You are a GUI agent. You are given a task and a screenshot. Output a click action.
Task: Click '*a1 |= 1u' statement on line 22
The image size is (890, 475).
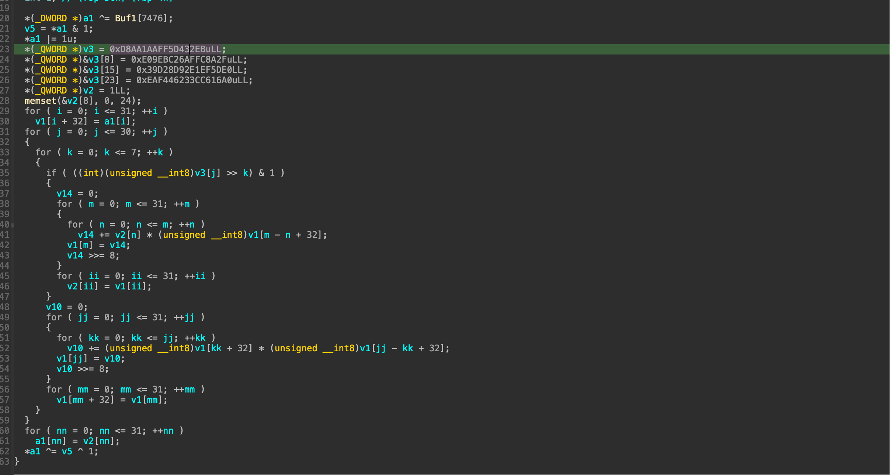(51, 39)
